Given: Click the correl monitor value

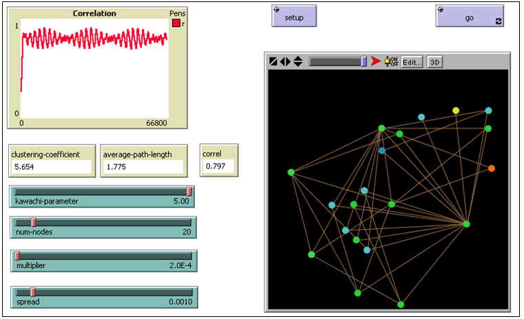Looking at the screenshot, I should (x=219, y=166).
